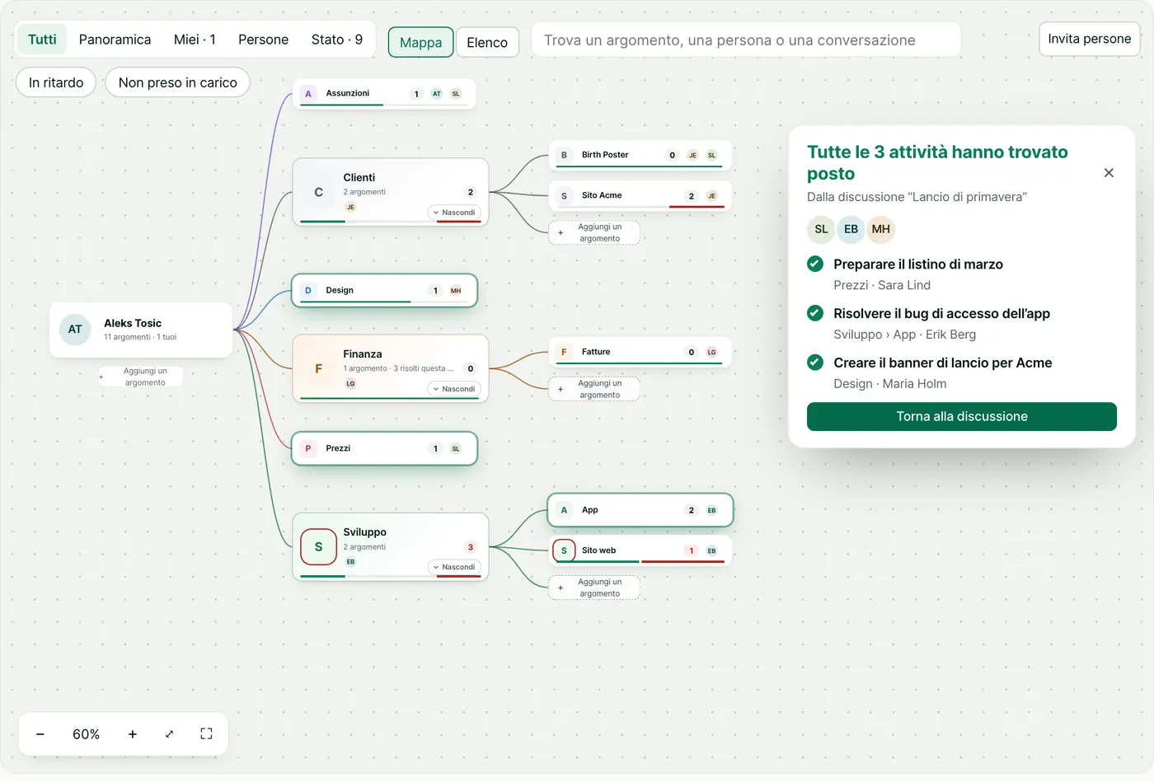
Task: Add a topic under Aleks Tosic
Action: pos(140,377)
